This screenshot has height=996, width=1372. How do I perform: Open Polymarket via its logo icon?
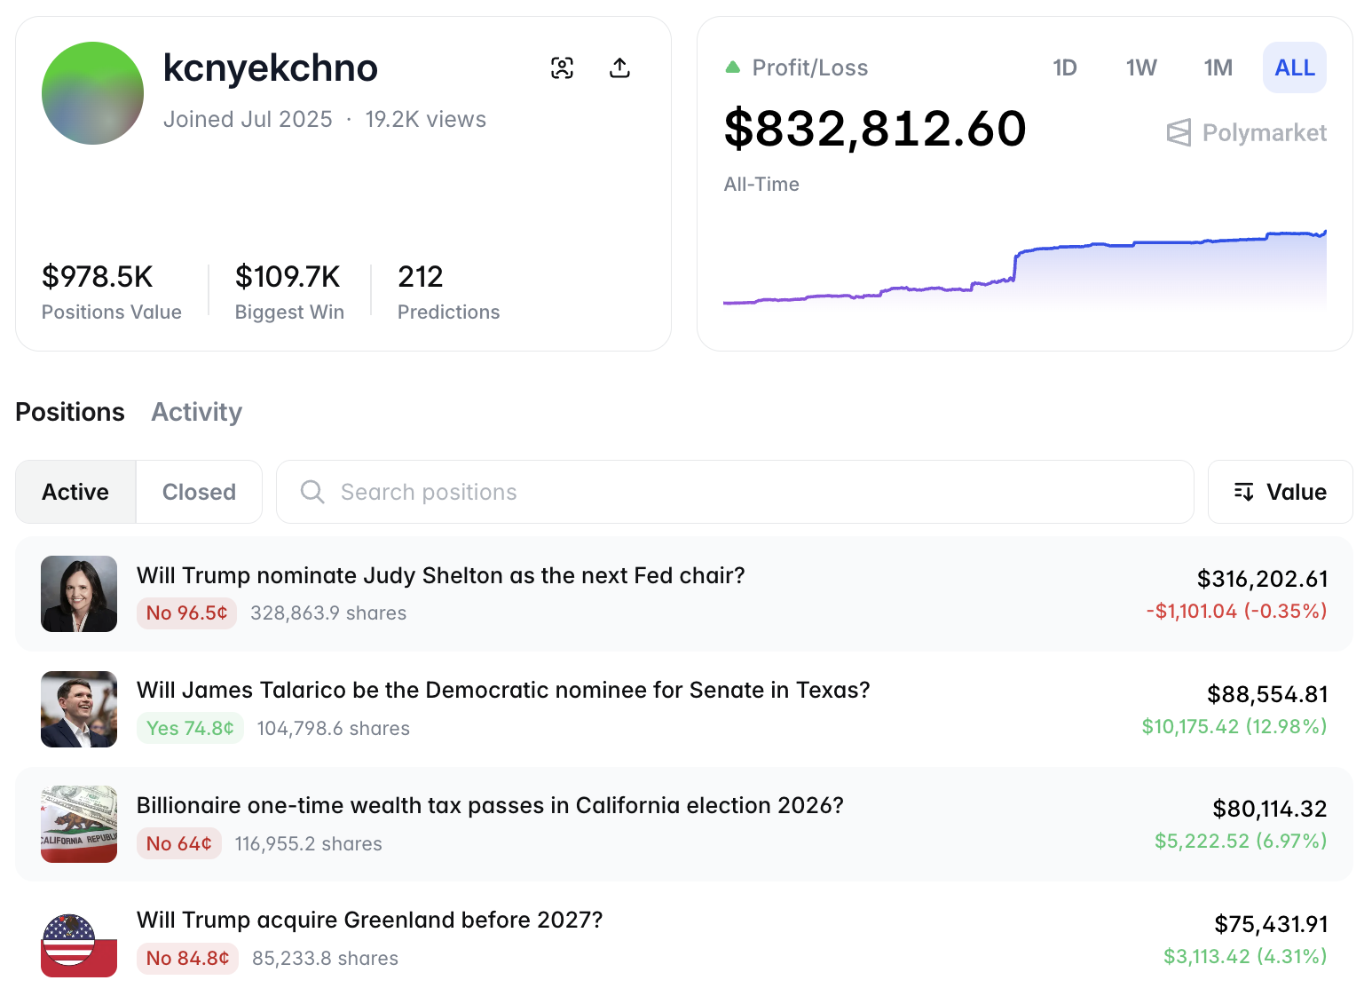tap(1179, 132)
